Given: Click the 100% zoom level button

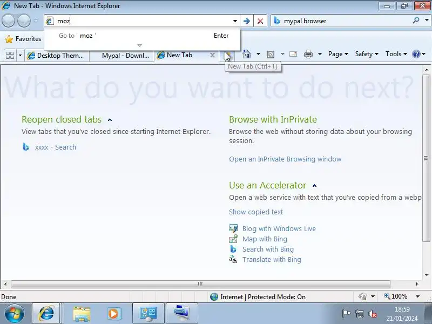Looking at the screenshot, I should (x=396, y=296).
